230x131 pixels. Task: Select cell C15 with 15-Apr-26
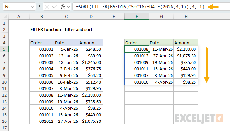(x=66, y=115)
